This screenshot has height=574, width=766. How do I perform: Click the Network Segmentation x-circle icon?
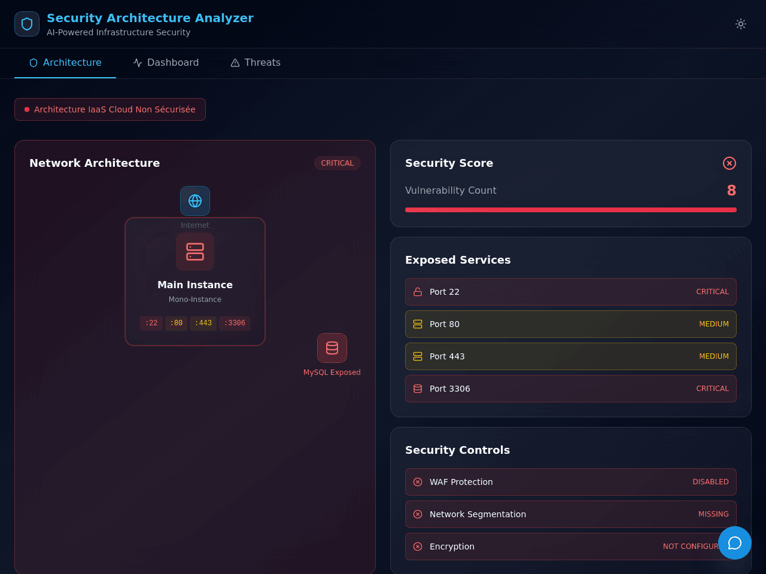coord(418,514)
